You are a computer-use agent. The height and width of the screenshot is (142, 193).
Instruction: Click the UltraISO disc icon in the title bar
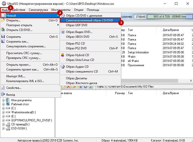(x=4, y=4)
